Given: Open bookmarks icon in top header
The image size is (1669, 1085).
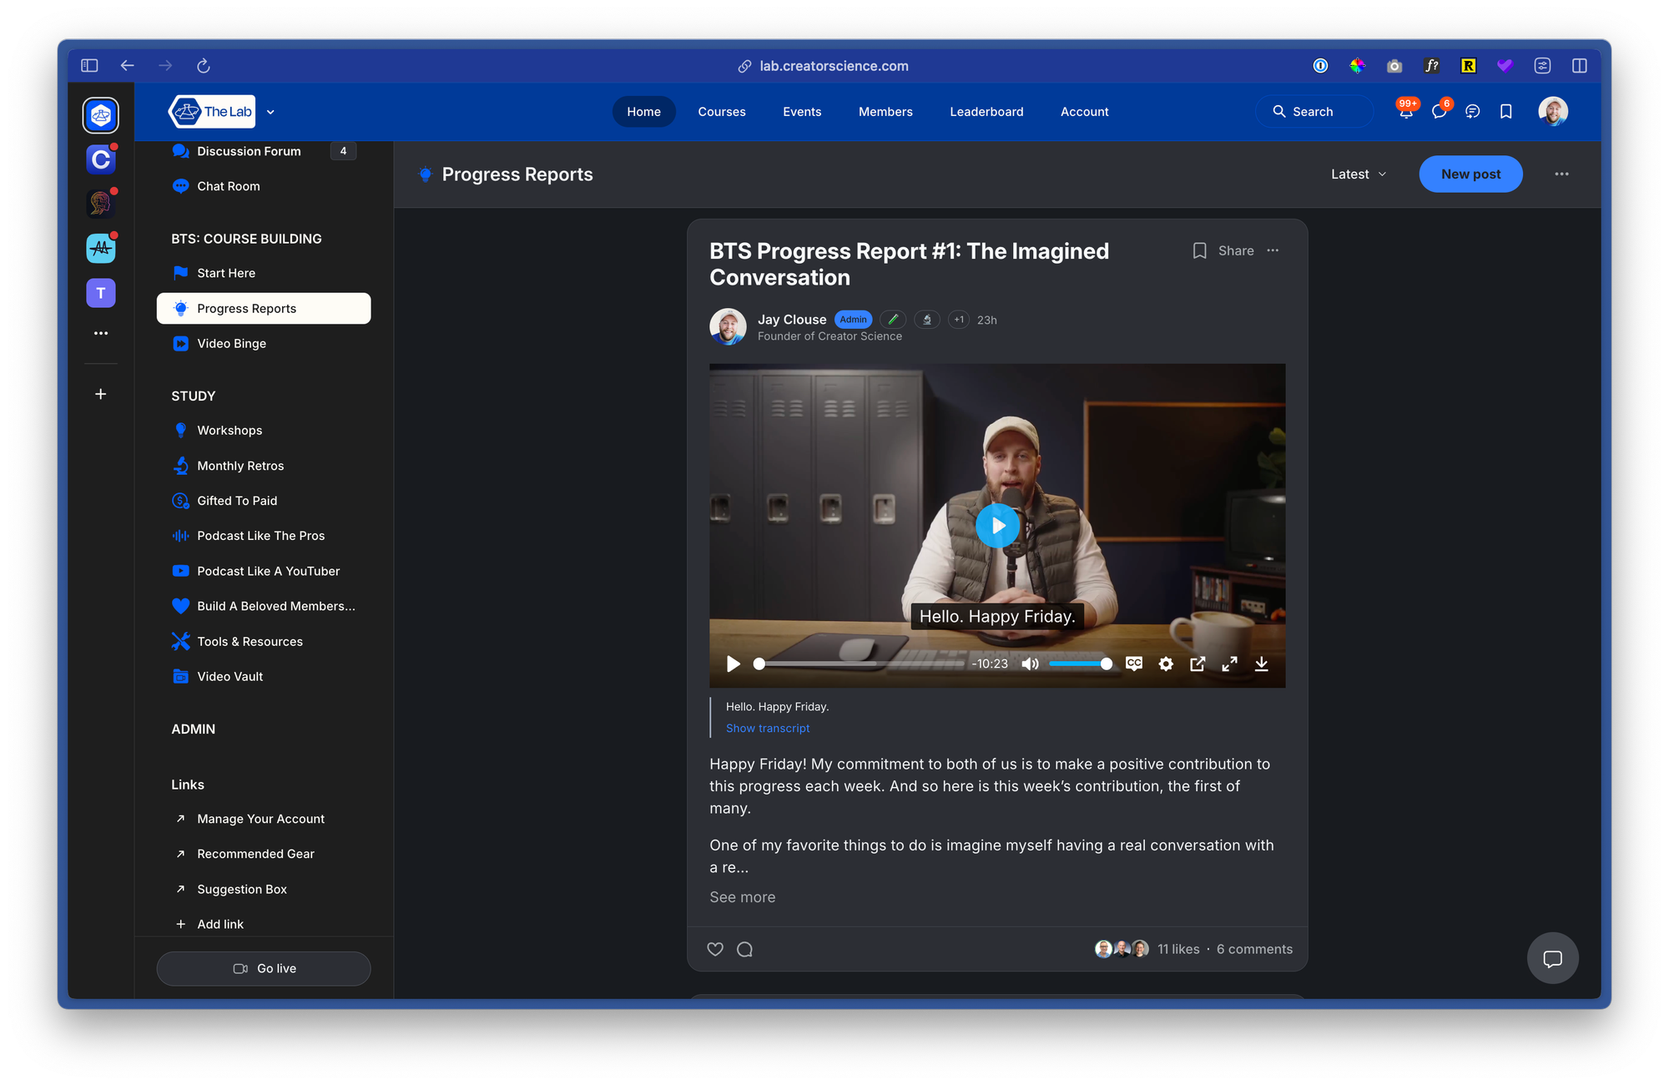Looking at the screenshot, I should click(x=1505, y=112).
